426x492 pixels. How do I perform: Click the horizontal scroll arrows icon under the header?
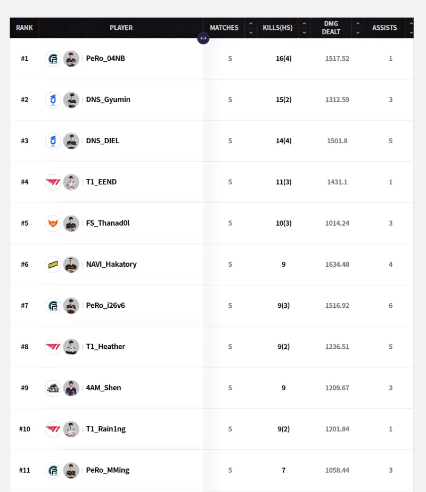click(x=203, y=38)
